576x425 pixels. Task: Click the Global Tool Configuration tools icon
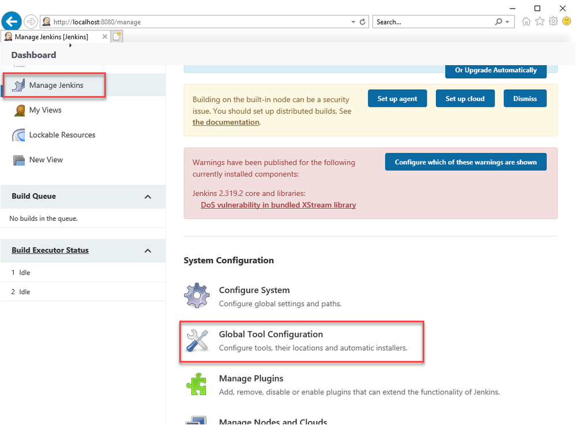pos(197,340)
